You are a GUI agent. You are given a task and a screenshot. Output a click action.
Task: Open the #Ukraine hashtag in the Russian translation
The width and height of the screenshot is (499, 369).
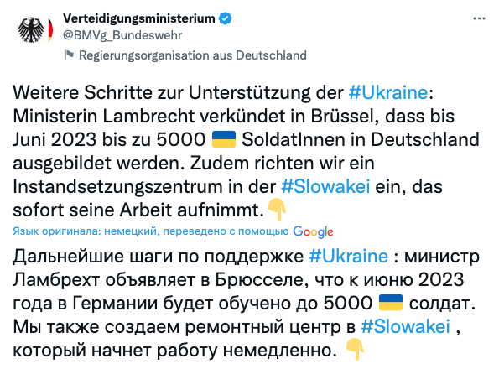click(349, 256)
